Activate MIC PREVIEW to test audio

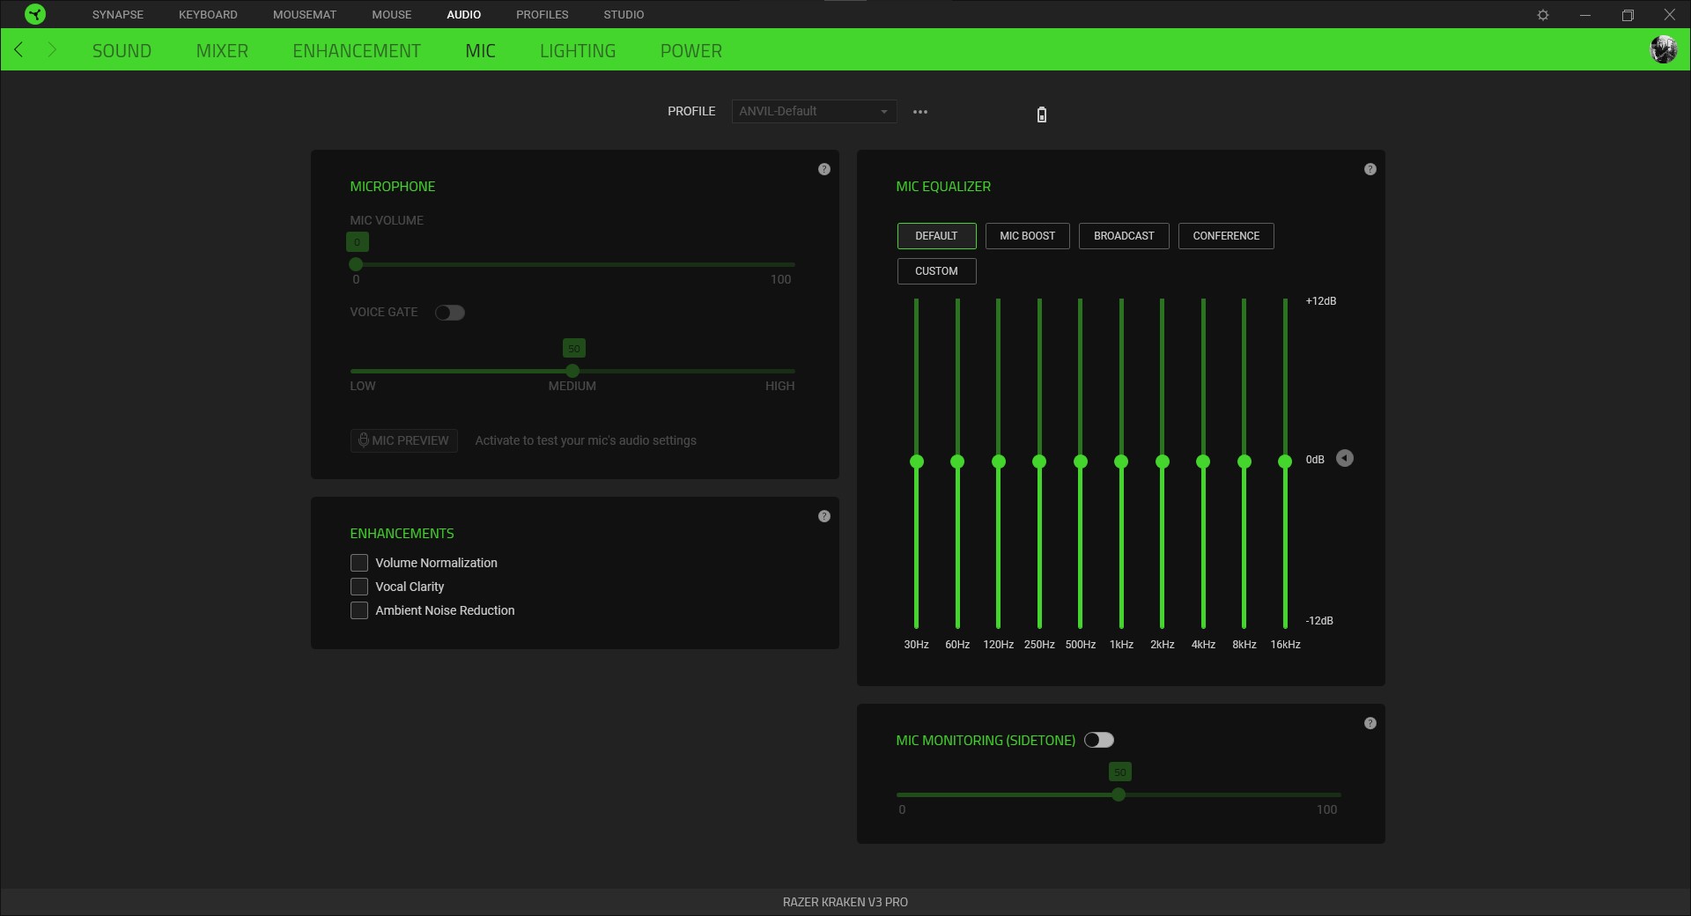(403, 440)
